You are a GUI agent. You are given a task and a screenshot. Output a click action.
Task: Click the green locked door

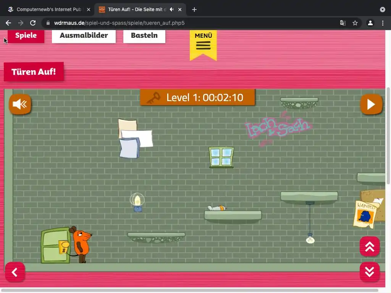(56, 245)
